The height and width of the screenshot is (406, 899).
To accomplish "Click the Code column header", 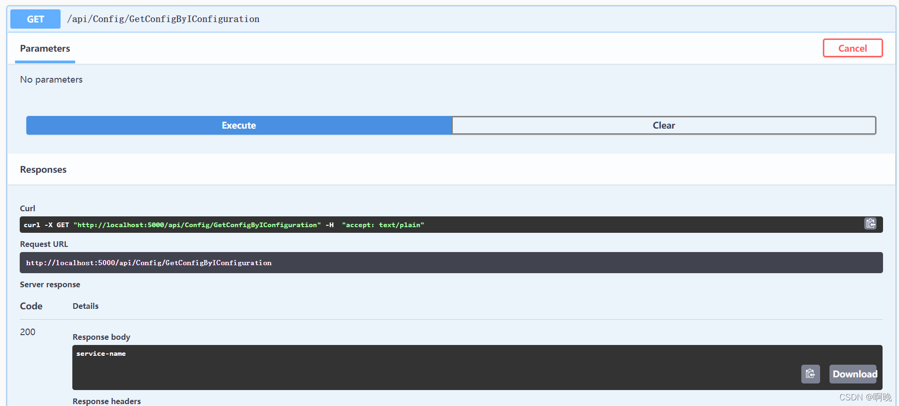I will [x=31, y=306].
